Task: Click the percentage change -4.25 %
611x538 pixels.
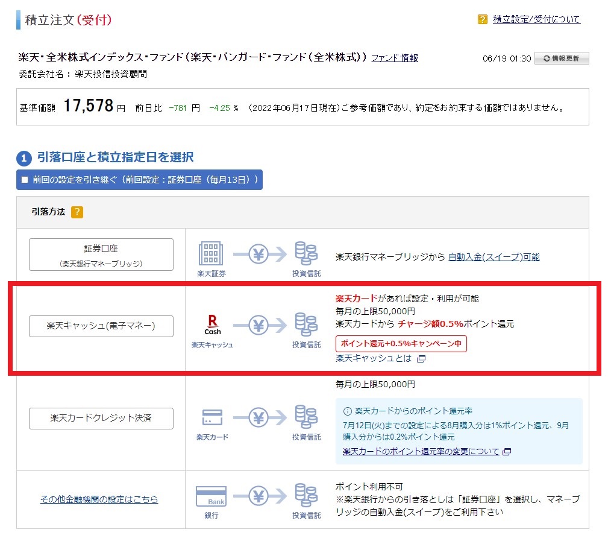Action: [x=224, y=108]
